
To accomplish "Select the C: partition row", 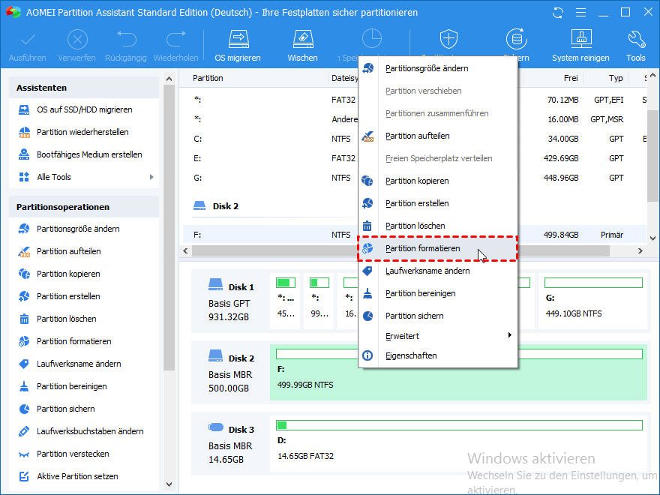I will point(415,139).
